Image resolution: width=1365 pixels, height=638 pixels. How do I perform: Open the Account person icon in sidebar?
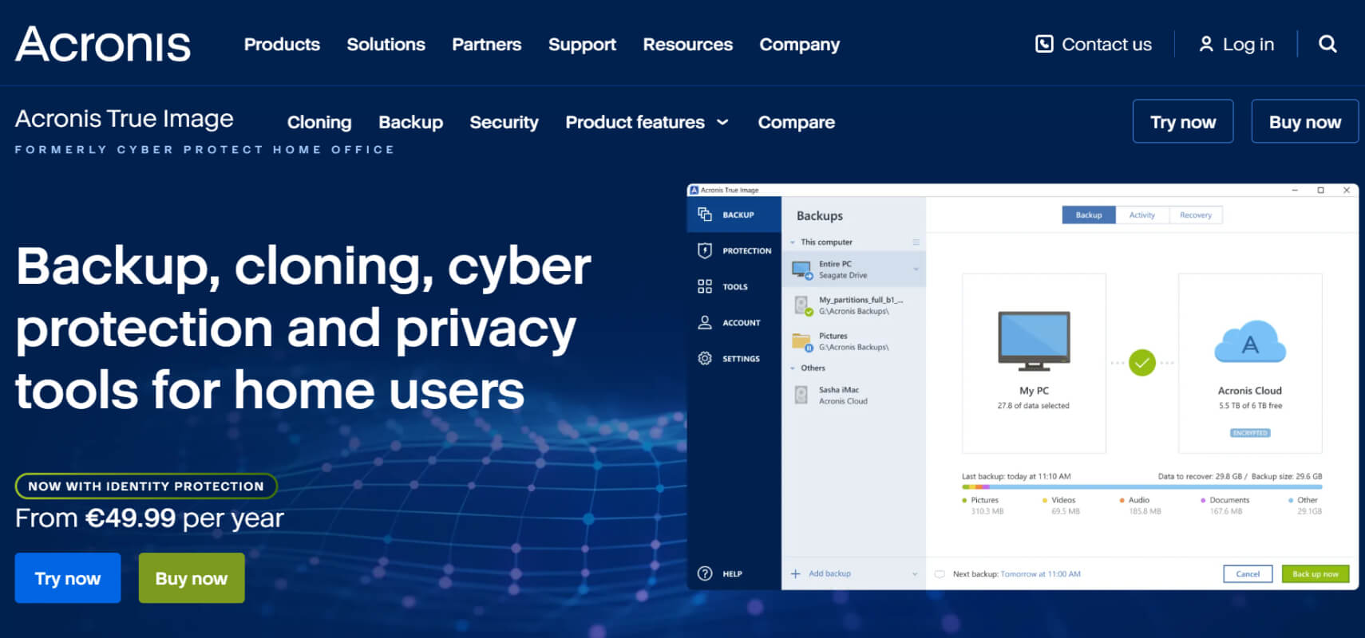point(705,322)
